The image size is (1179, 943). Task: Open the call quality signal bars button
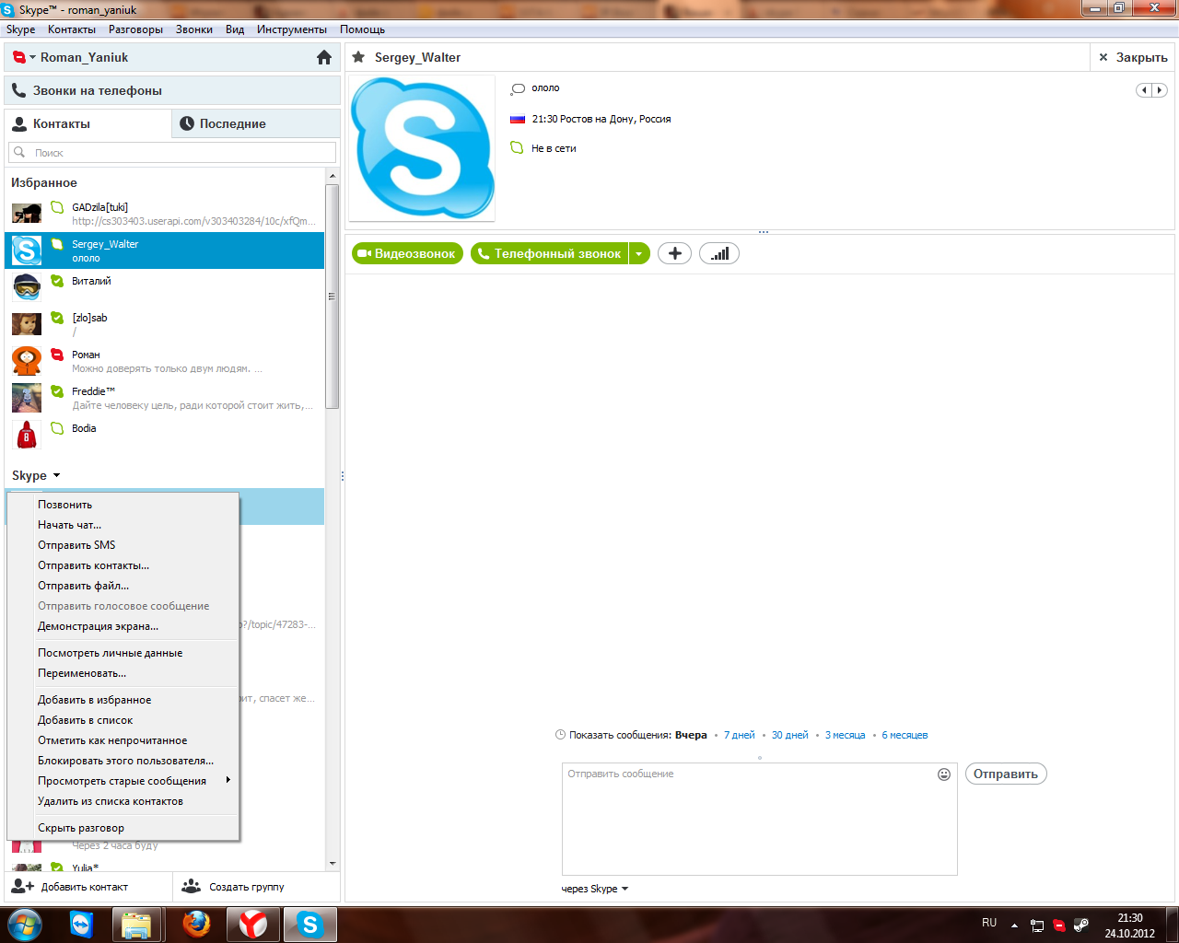pos(719,253)
